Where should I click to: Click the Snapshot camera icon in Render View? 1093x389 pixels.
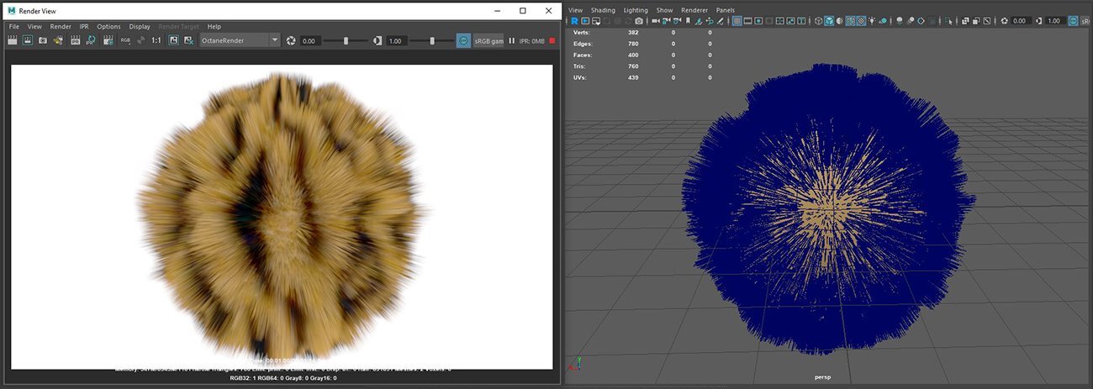click(43, 40)
